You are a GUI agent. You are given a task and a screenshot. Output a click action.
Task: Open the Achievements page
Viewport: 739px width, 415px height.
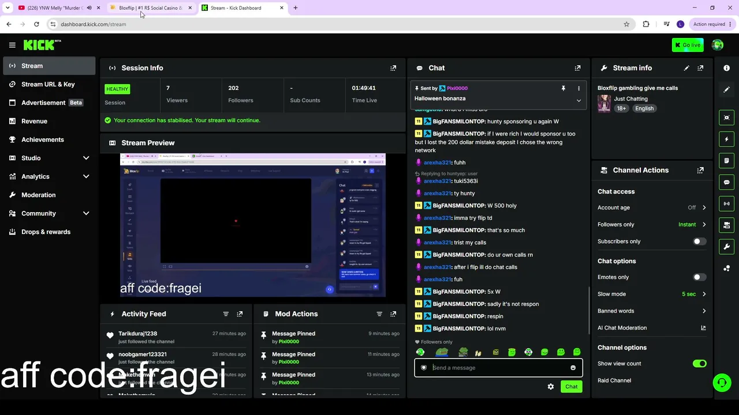click(x=49, y=139)
